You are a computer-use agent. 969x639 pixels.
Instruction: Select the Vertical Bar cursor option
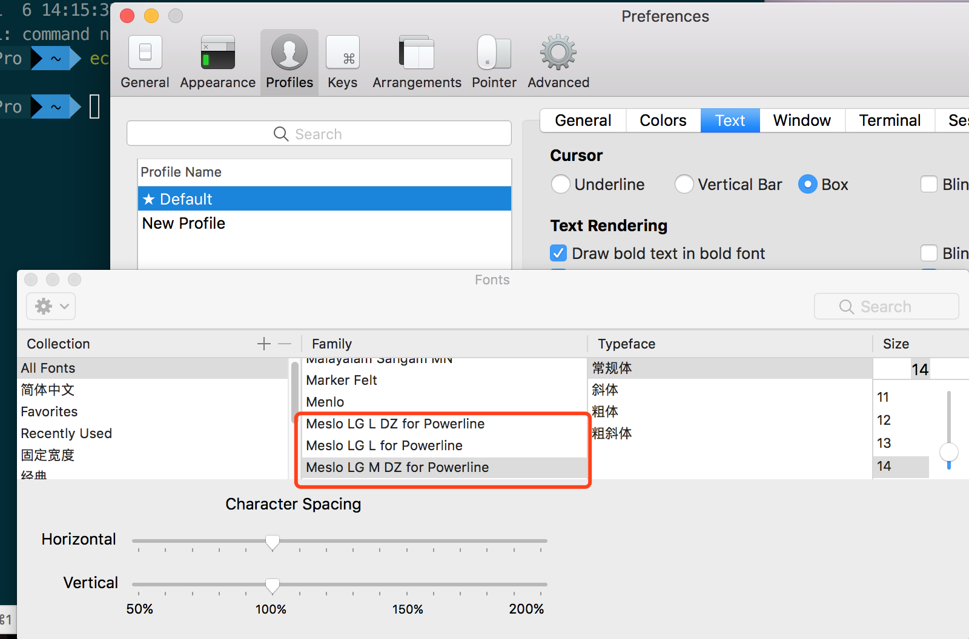[x=684, y=184]
